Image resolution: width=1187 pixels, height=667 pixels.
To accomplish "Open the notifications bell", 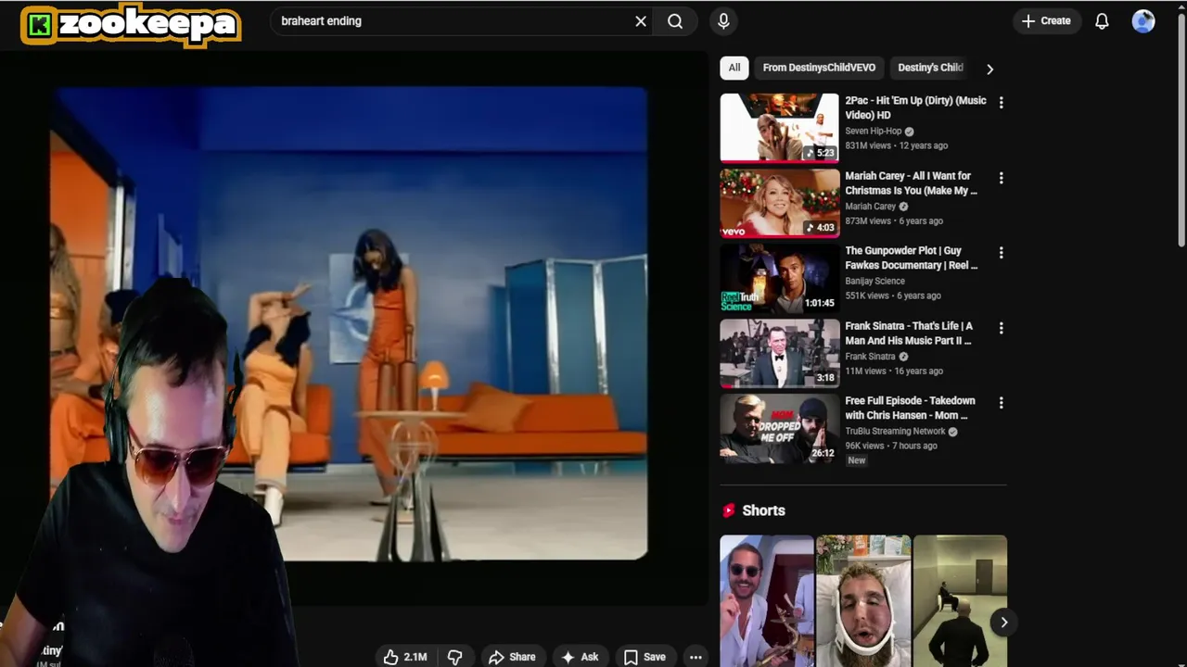I will click(x=1102, y=21).
